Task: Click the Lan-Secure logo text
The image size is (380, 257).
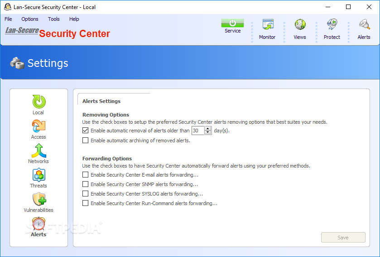Action: pos(22,30)
